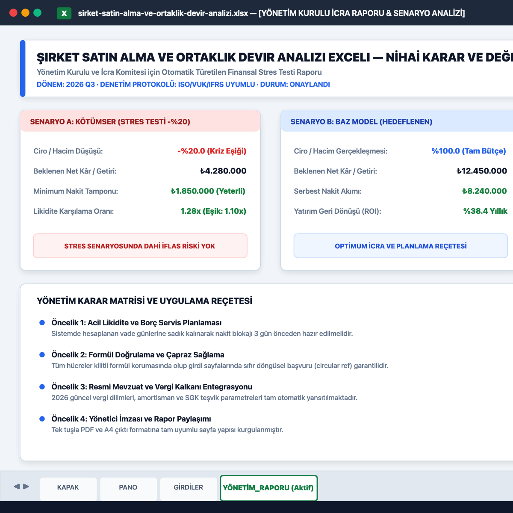
Task: Click the 'Ciro / Hacim Düşüşü:' label
Action: (x=68, y=151)
